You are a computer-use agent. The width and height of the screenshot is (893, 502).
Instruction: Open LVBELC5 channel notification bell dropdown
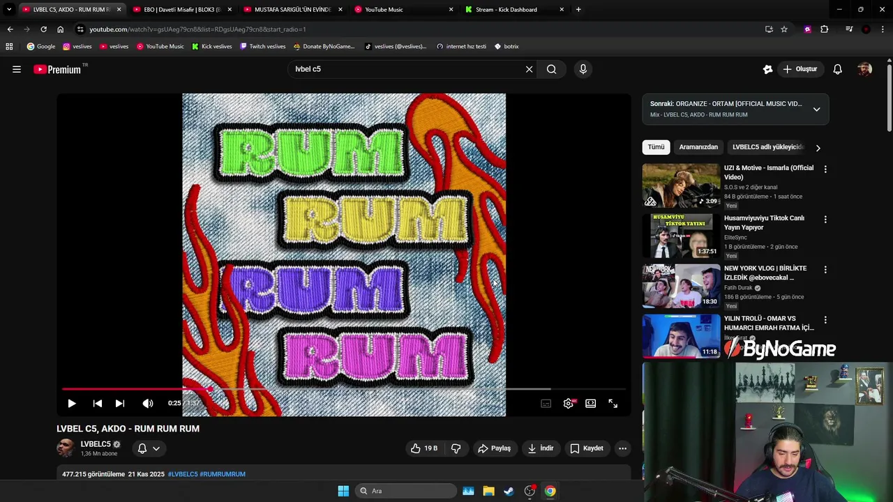pos(149,448)
